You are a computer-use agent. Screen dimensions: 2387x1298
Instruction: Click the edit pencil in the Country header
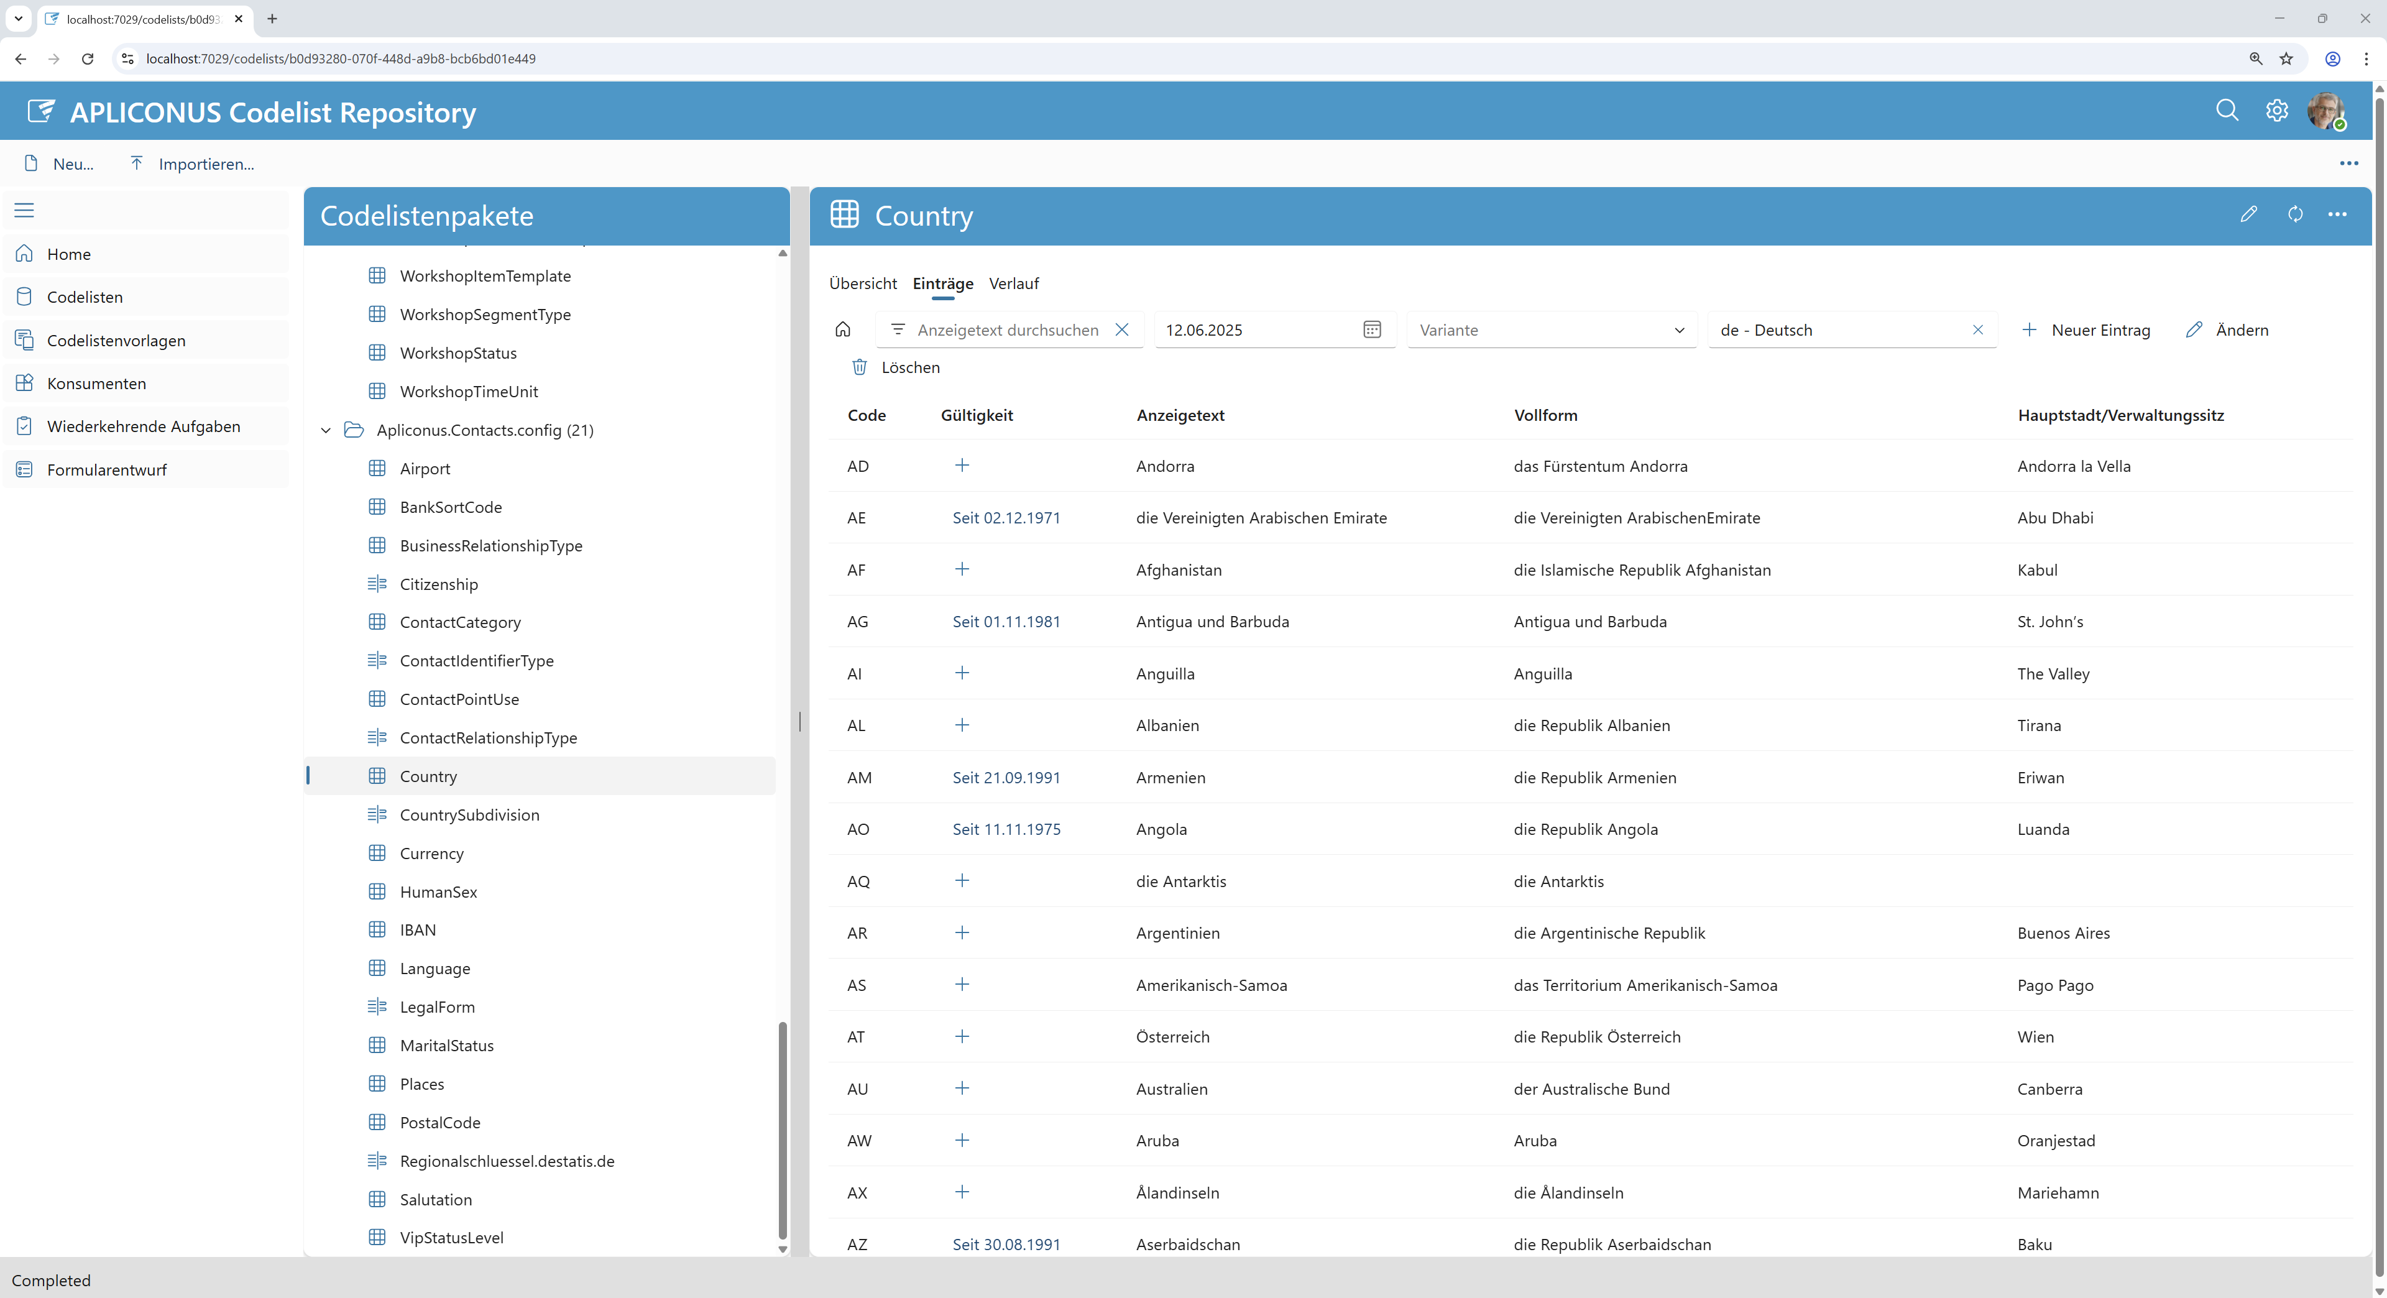(x=2249, y=214)
